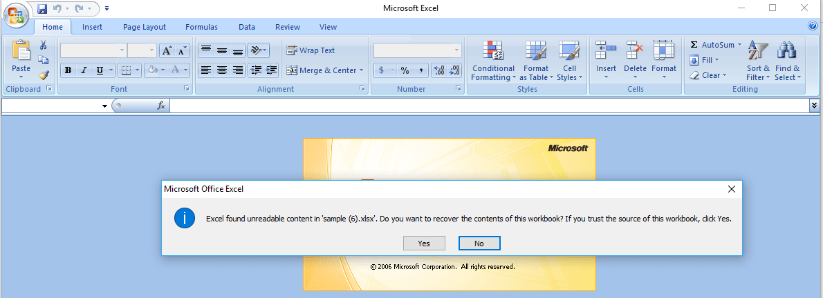Switch to the Page Layout tab
Image resolution: width=823 pixels, height=298 pixels.
click(145, 27)
